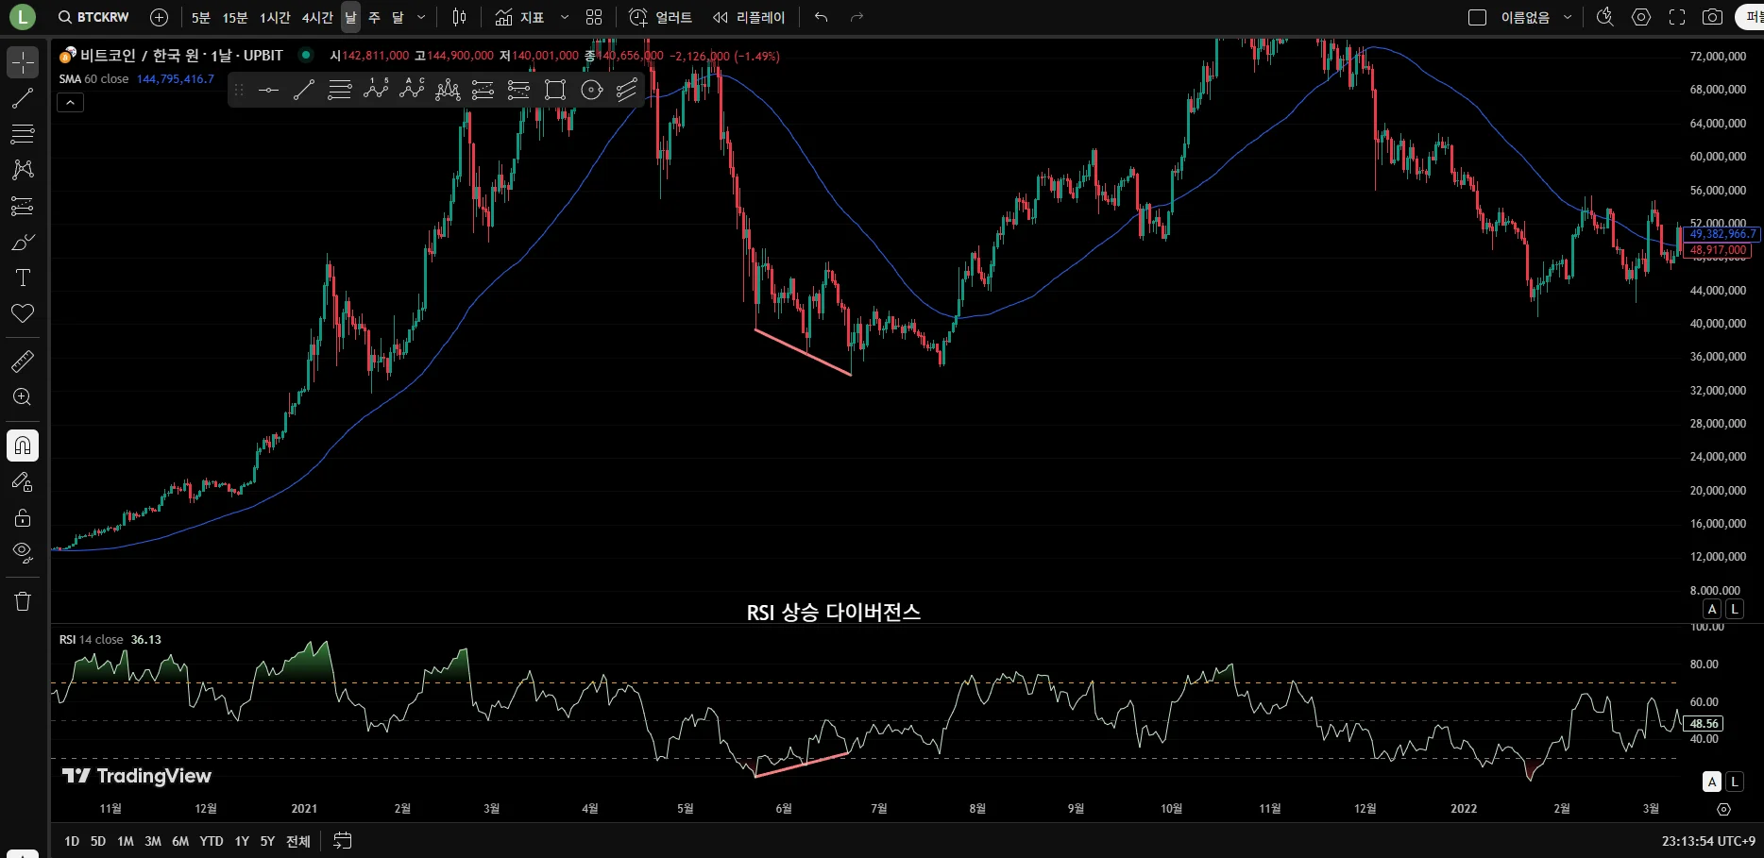Enter fullscreen mode
The image size is (1764, 858).
coord(1677,17)
